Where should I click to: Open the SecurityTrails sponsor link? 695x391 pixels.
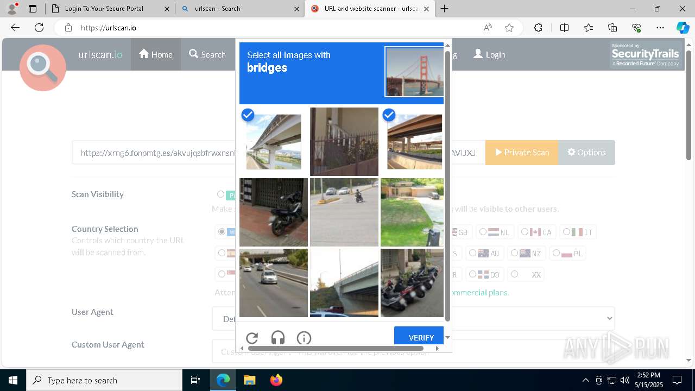(645, 55)
